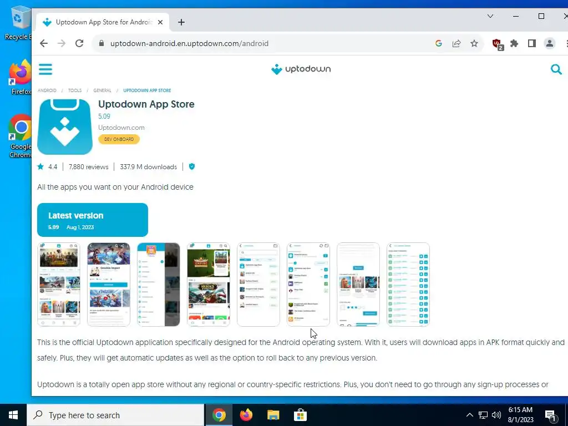Click the Uptodown App Store app icon
Viewport: 568px width, 426px height.
(65, 127)
